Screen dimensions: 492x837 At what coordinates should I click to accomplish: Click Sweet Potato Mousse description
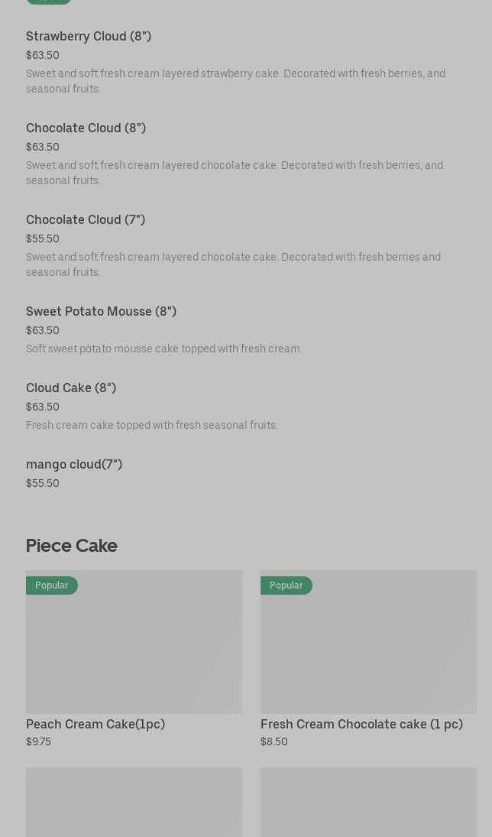tap(163, 349)
